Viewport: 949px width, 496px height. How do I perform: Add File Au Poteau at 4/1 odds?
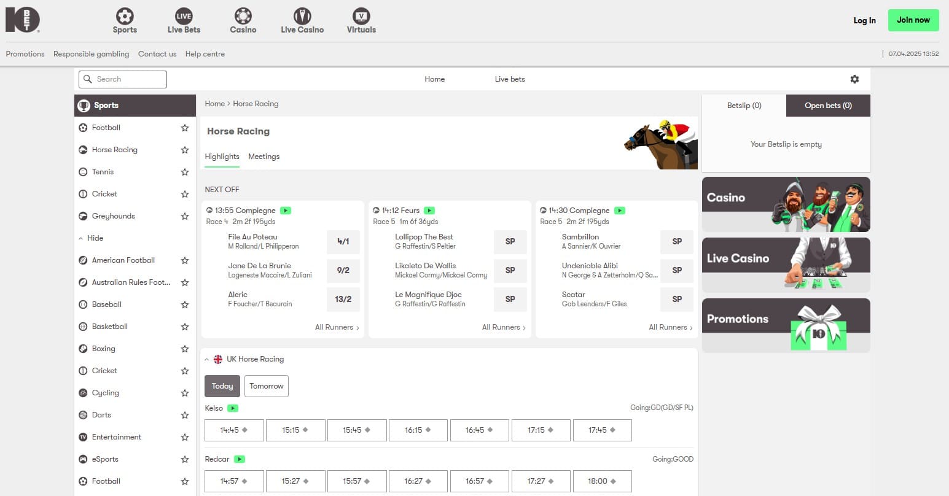point(343,242)
